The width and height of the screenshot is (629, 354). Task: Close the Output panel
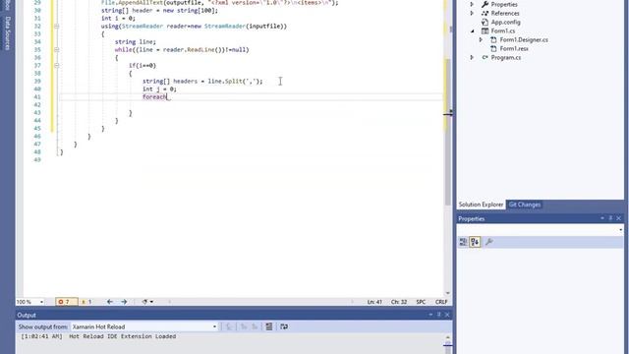tap(447, 315)
